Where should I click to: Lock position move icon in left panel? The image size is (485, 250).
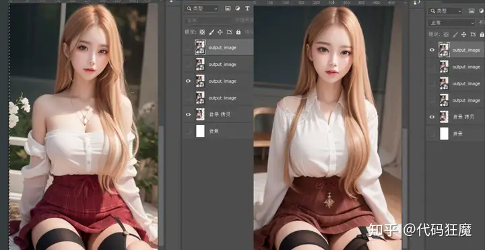(220, 32)
